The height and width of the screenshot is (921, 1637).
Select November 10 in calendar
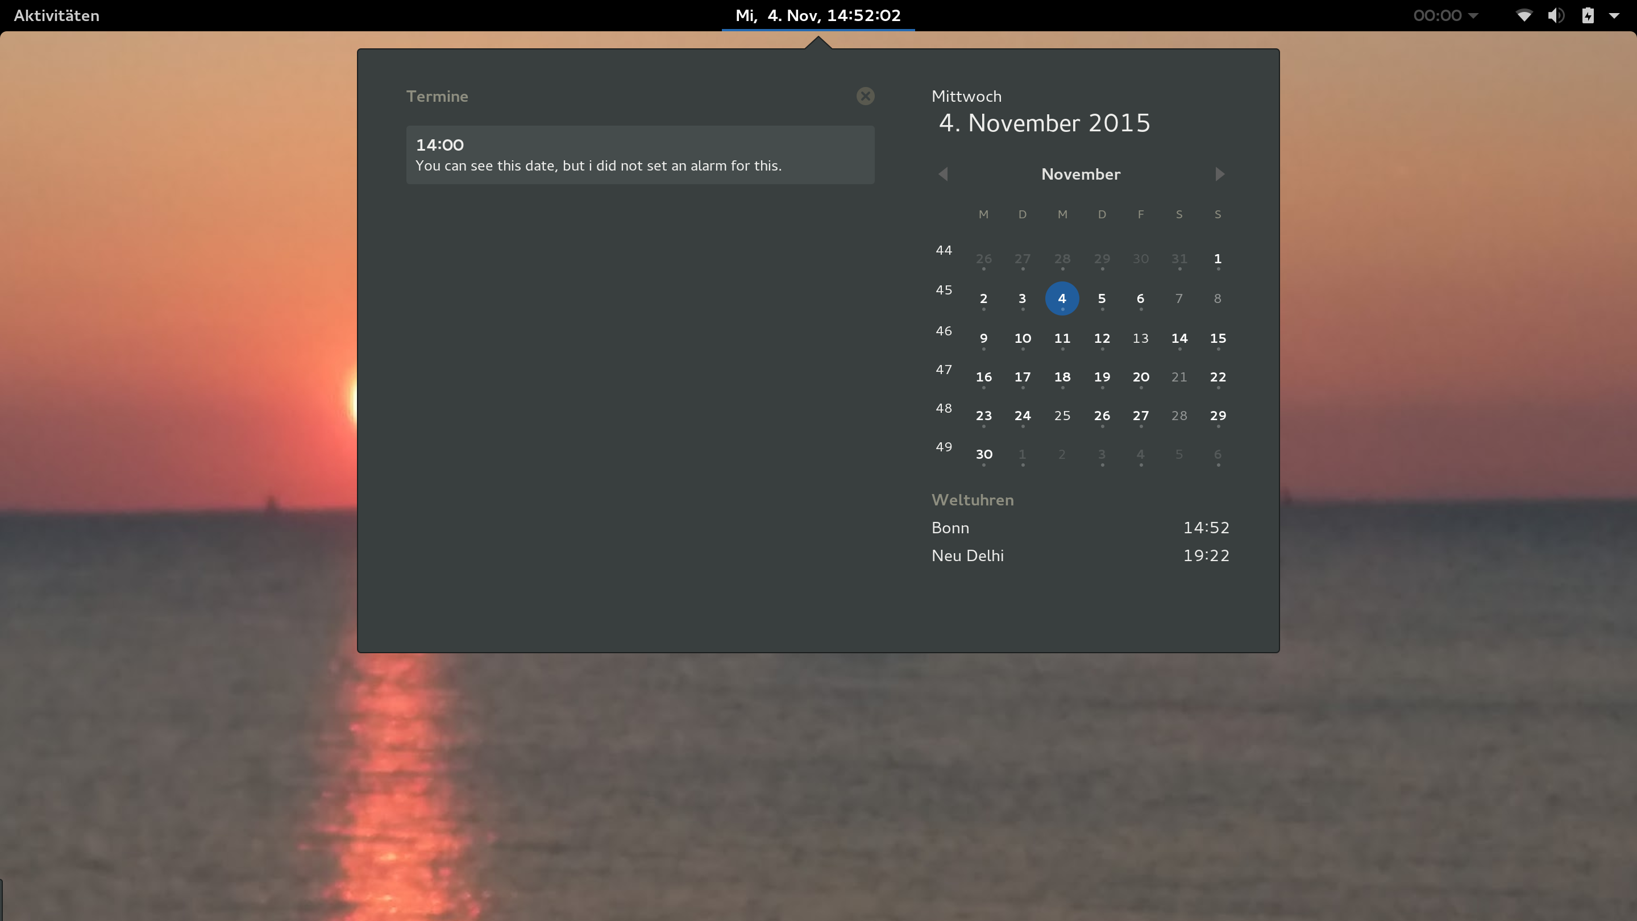coord(1023,338)
